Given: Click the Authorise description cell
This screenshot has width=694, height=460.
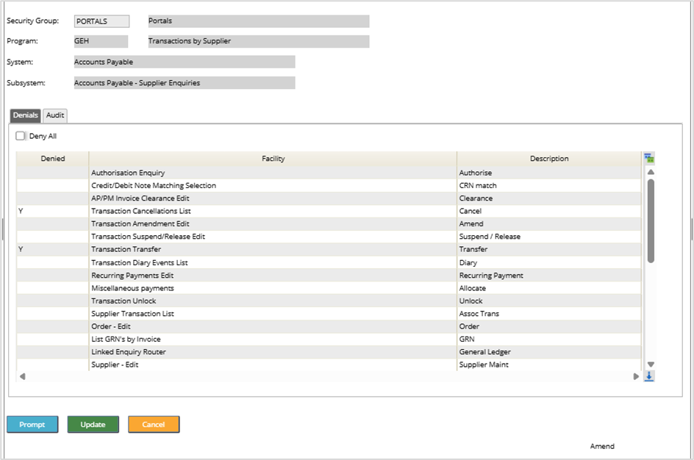Looking at the screenshot, I should (x=549, y=173).
